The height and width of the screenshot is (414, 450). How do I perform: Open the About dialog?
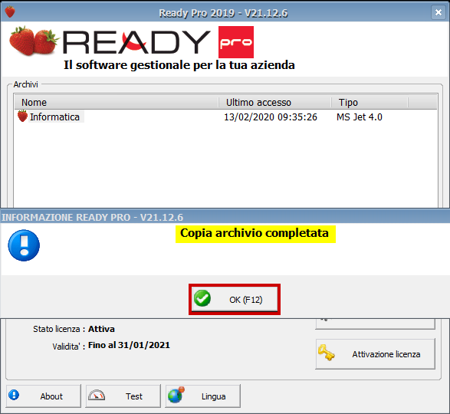[x=44, y=396]
